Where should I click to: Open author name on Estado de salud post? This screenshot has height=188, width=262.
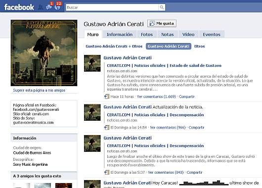coord(128,58)
